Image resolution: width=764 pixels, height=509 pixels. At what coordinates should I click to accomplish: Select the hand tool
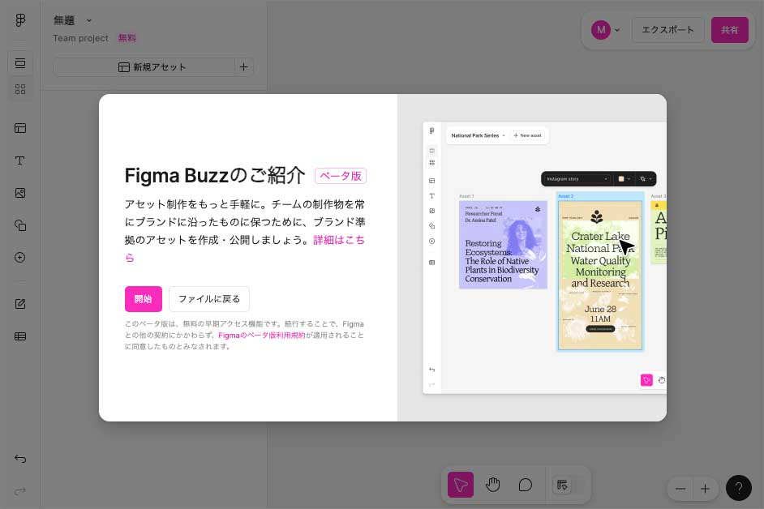tap(493, 485)
